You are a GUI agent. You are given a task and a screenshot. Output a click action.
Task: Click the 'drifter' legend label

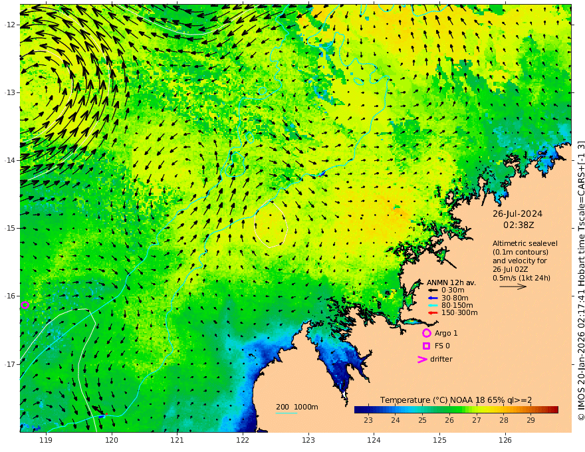click(x=441, y=359)
